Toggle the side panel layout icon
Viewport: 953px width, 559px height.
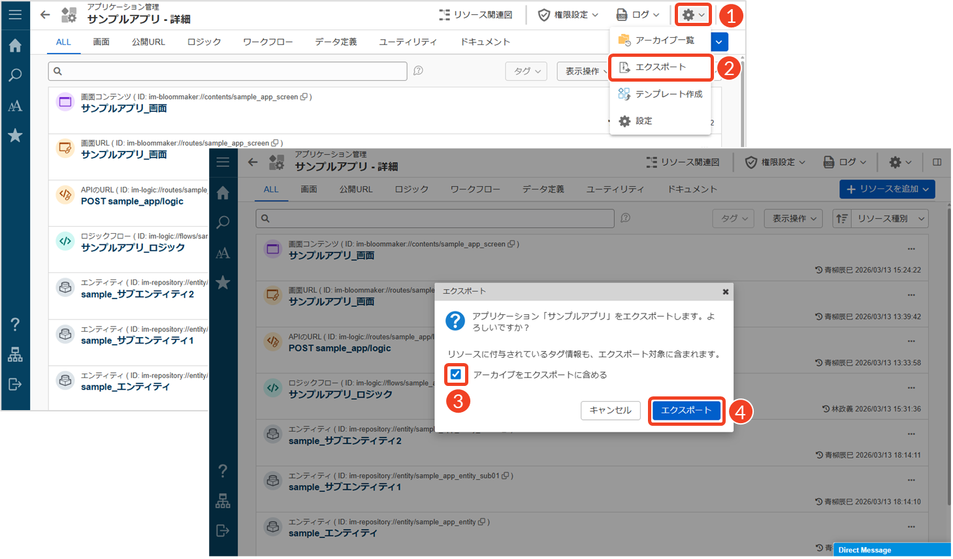937,162
